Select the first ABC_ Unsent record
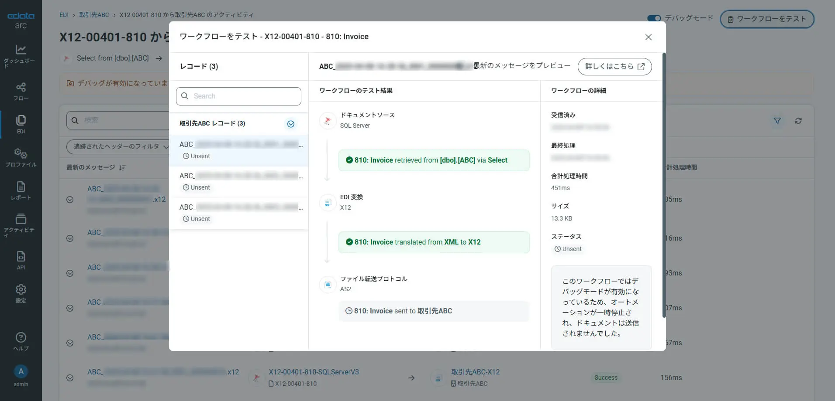 click(x=238, y=150)
